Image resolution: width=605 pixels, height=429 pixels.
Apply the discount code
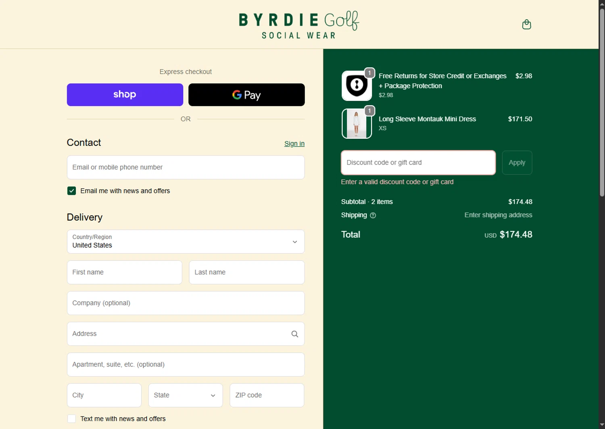coord(517,162)
